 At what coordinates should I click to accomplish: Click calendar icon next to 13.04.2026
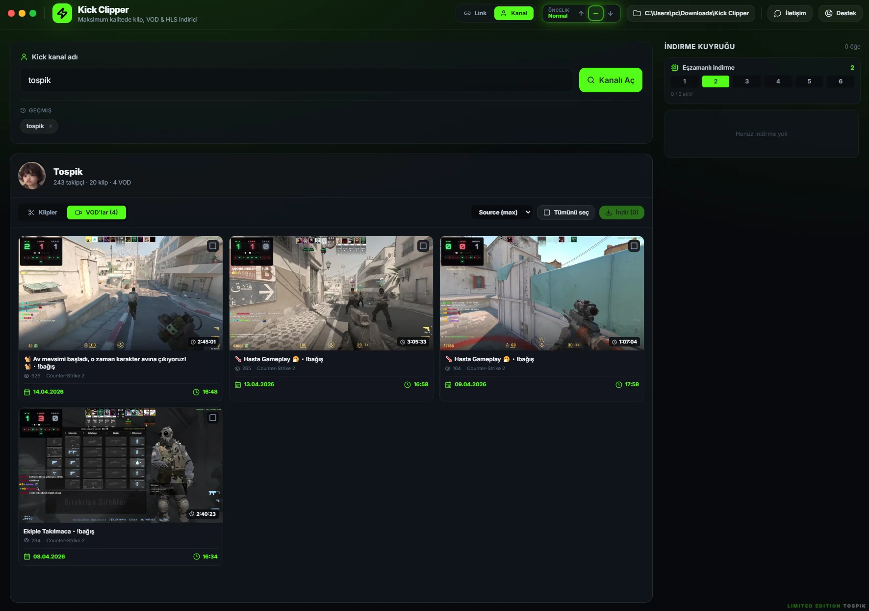tap(238, 385)
